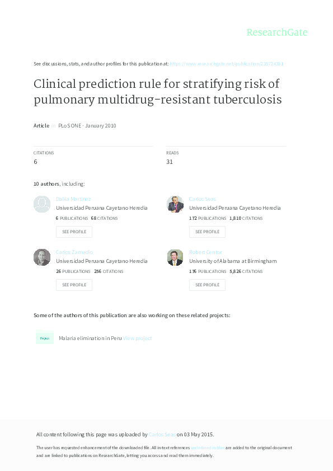Click Dalila Martinez's profile avatar

tap(42, 204)
